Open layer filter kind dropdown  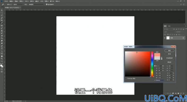[168, 29]
